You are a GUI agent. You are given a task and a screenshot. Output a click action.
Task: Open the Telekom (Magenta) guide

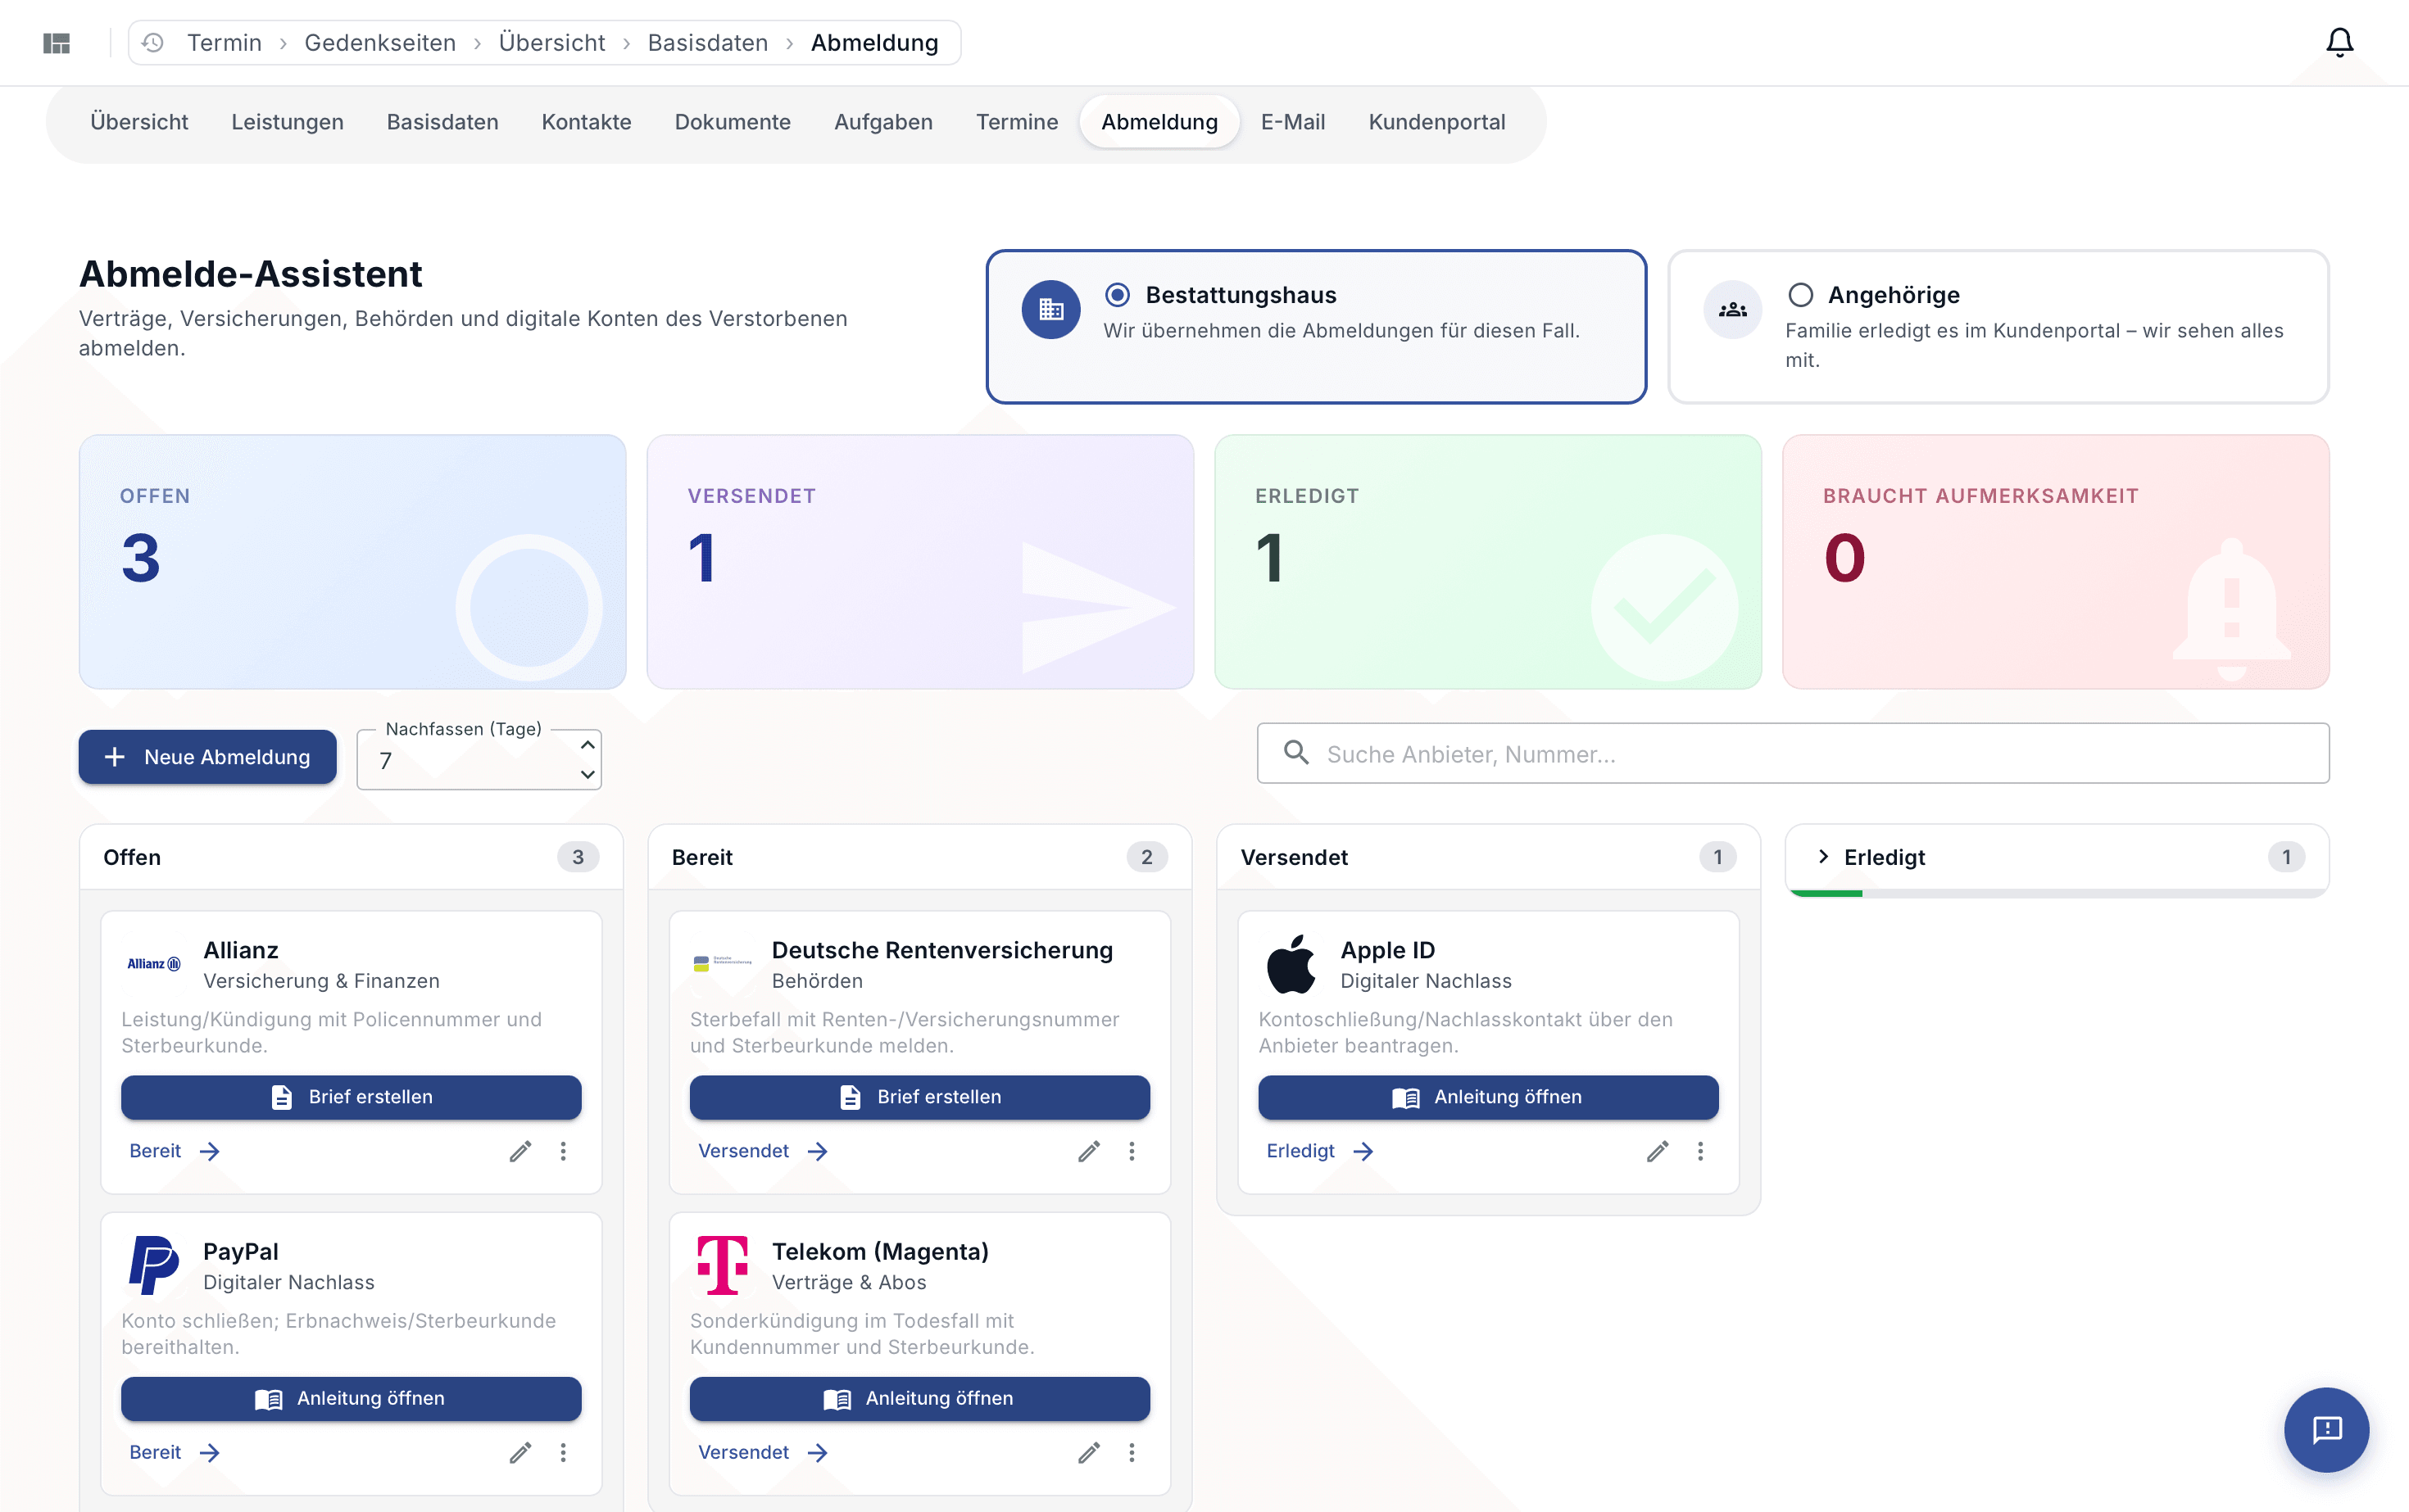[919, 1398]
